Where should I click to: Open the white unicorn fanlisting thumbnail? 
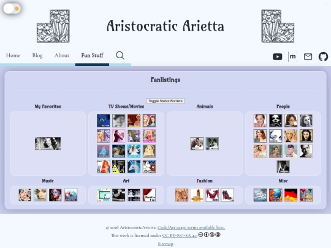pos(134,167)
